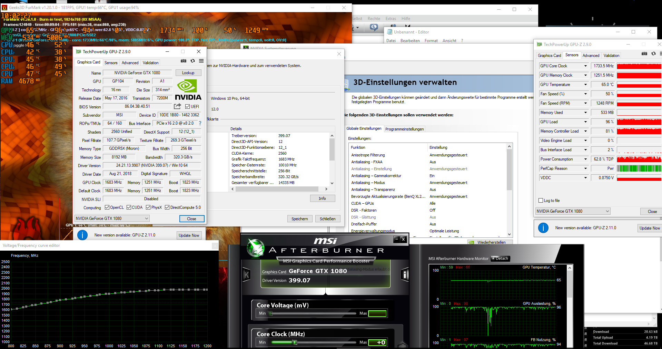Click Detach in Afterburner Hardware Monitor

pos(500,259)
